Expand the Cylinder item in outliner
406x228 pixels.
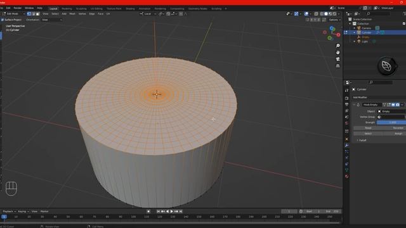(x=355, y=32)
